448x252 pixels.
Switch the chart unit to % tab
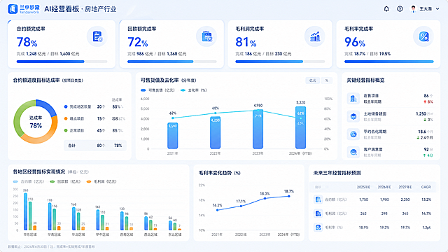click(x=327, y=80)
